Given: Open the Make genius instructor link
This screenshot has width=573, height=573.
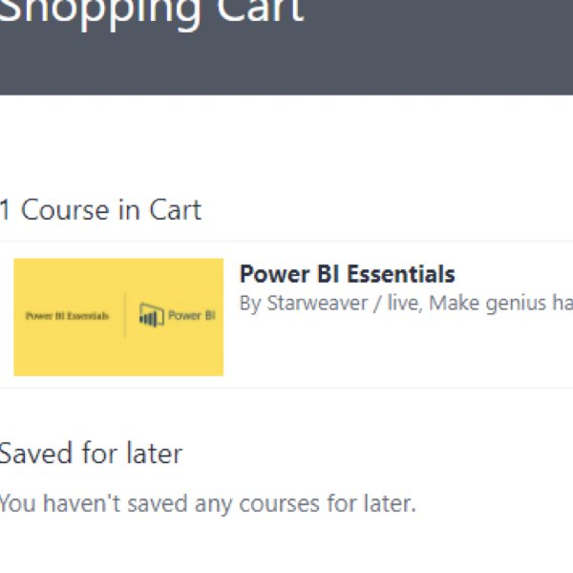Looking at the screenshot, I should point(500,303).
